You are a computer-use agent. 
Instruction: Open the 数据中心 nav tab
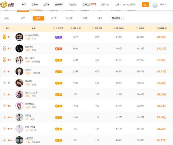coord(105,5)
